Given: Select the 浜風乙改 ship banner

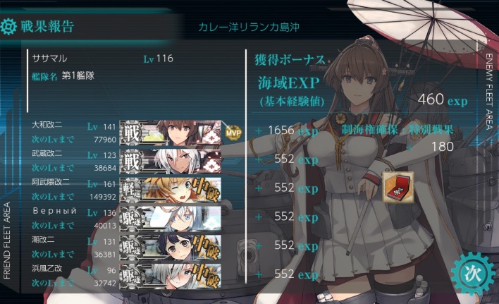Looking at the screenshot, I should tap(171, 276).
